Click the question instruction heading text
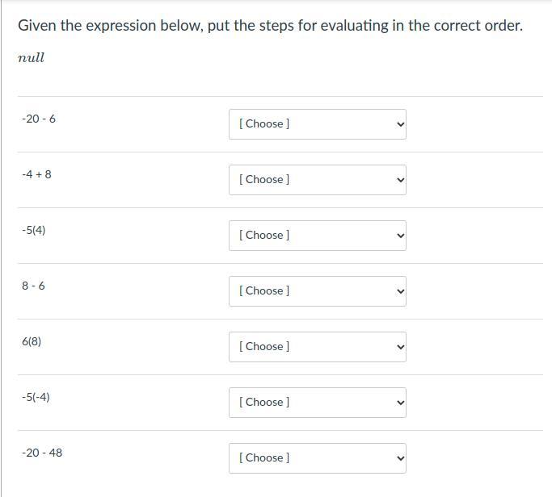552x497 pixels. click(x=270, y=26)
